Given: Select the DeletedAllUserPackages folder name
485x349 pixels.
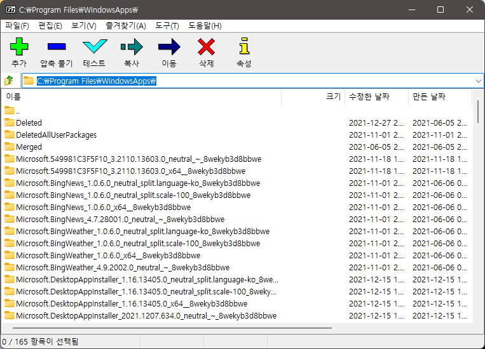Looking at the screenshot, I should click(57, 135).
